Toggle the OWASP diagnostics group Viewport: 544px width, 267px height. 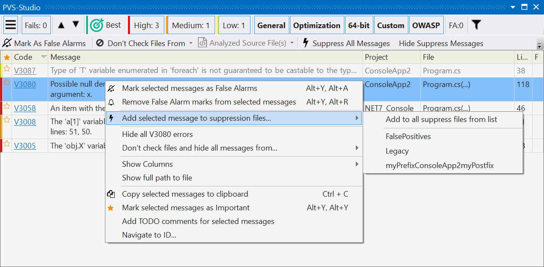(426, 26)
